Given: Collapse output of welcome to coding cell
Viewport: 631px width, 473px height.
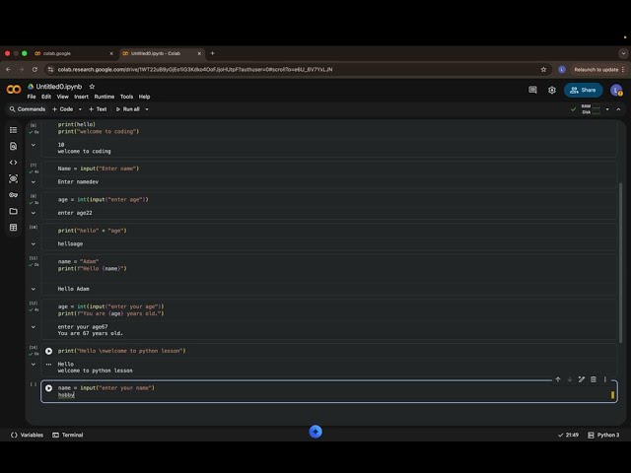Looking at the screenshot, I should coord(34,145).
